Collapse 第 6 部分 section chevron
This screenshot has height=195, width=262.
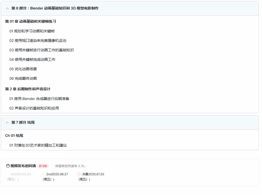[x=7, y=8]
